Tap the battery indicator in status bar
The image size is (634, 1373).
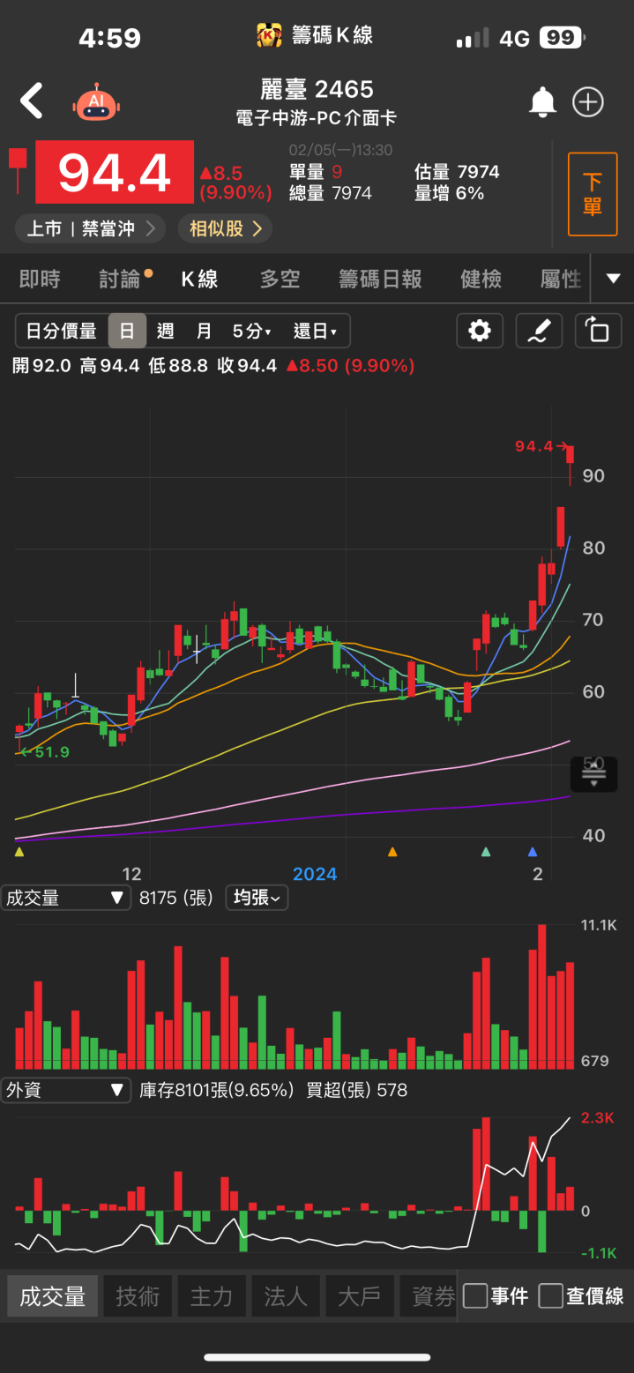coord(564,38)
